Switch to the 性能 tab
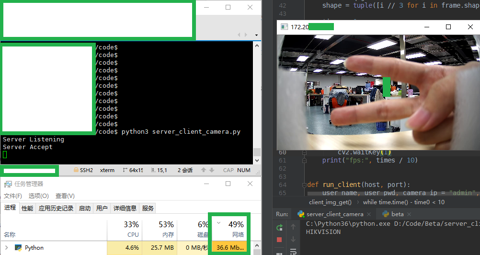The image size is (480, 255). click(x=27, y=209)
